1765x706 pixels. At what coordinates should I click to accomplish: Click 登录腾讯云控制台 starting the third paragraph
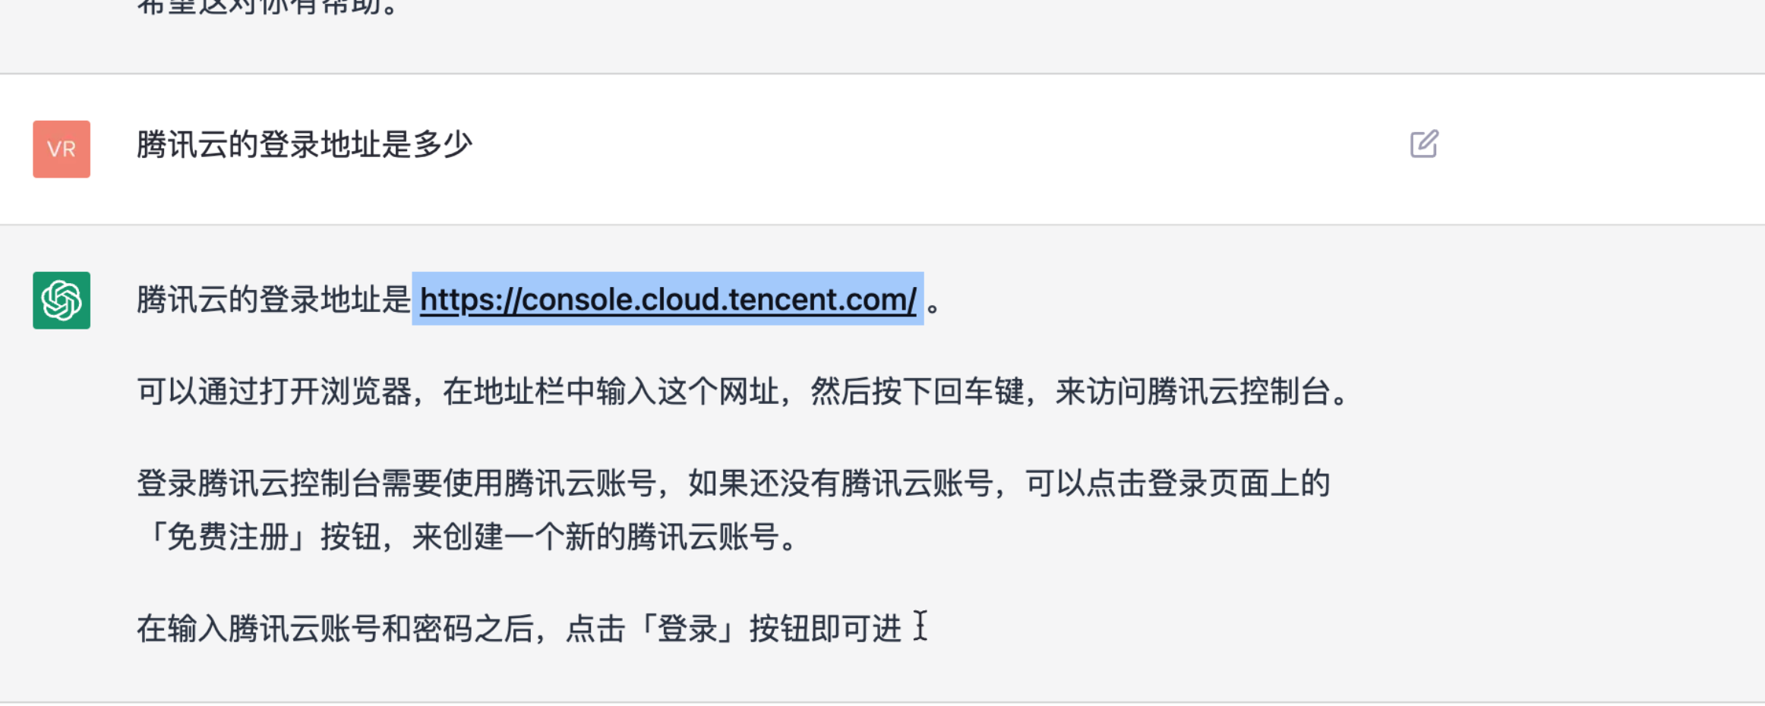pos(258,484)
